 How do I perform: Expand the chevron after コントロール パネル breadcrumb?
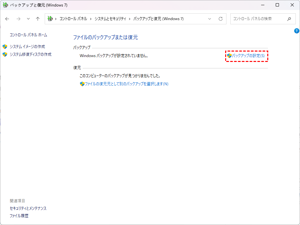click(x=91, y=19)
